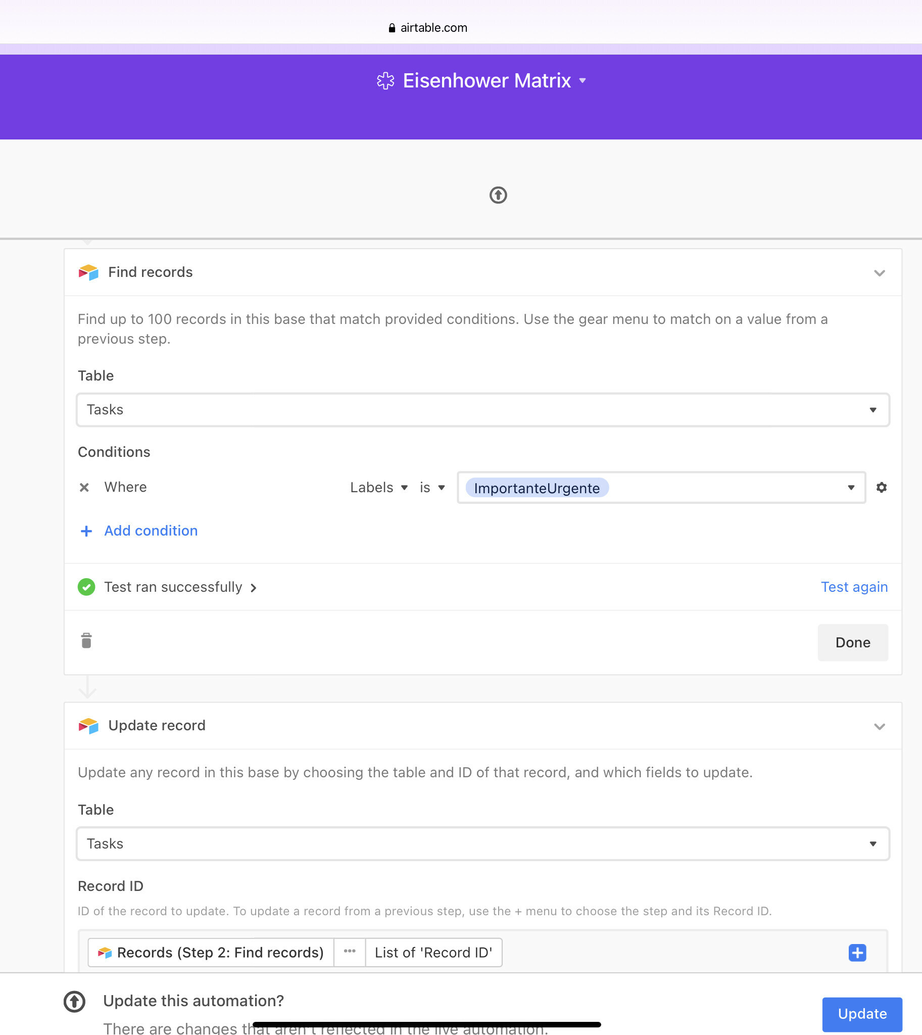Open the Labels field dropdown
The height and width of the screenshot is (1035, 922).
coord(379,488)
